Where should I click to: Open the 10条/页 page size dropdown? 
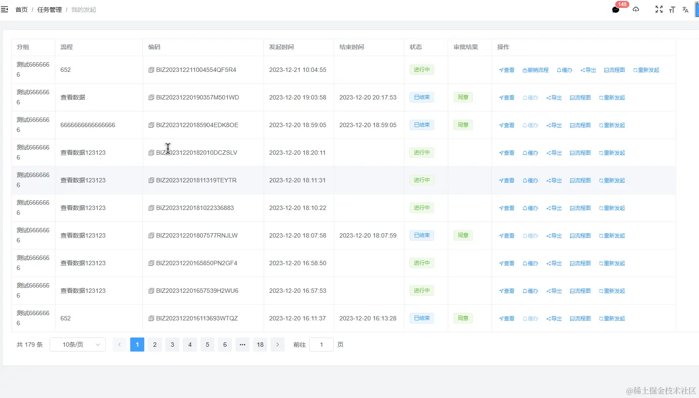point(78,345)
